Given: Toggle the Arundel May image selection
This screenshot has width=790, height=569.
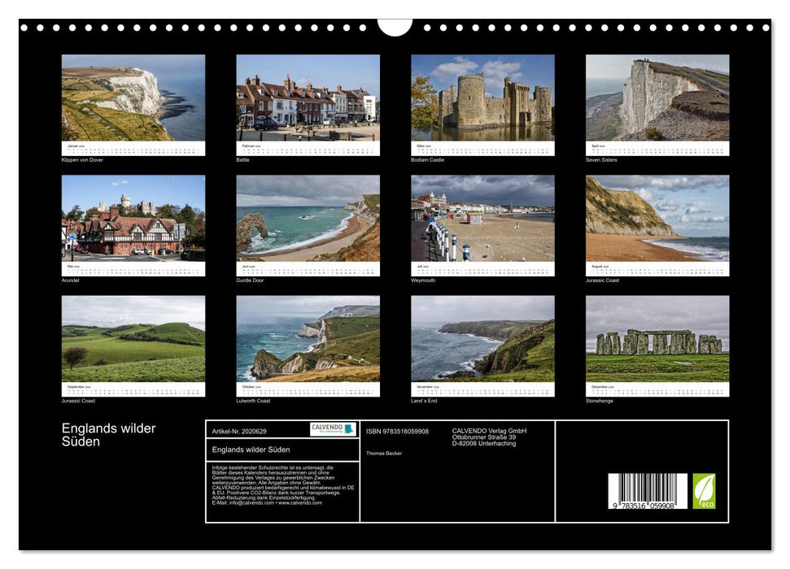Looking at the screenshot, I should tap(132, 221).
